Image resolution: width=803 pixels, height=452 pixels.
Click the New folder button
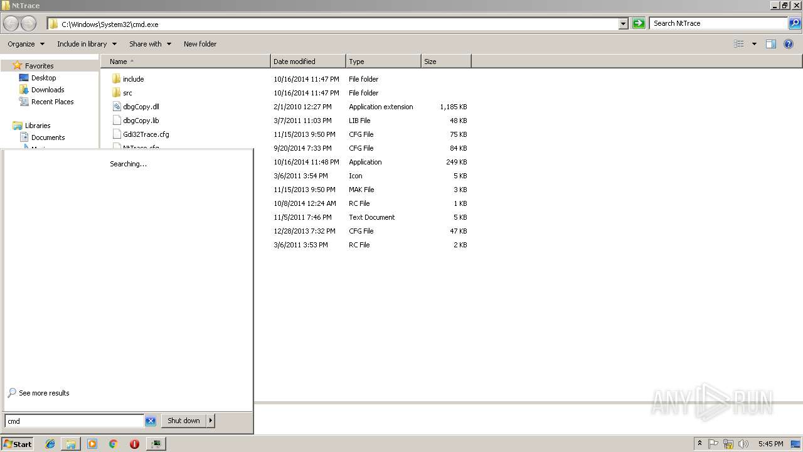click(200, 44)
